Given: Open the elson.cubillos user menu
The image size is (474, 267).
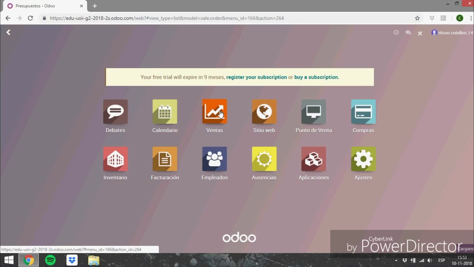Looking at the screenshot, I should 452,33.
